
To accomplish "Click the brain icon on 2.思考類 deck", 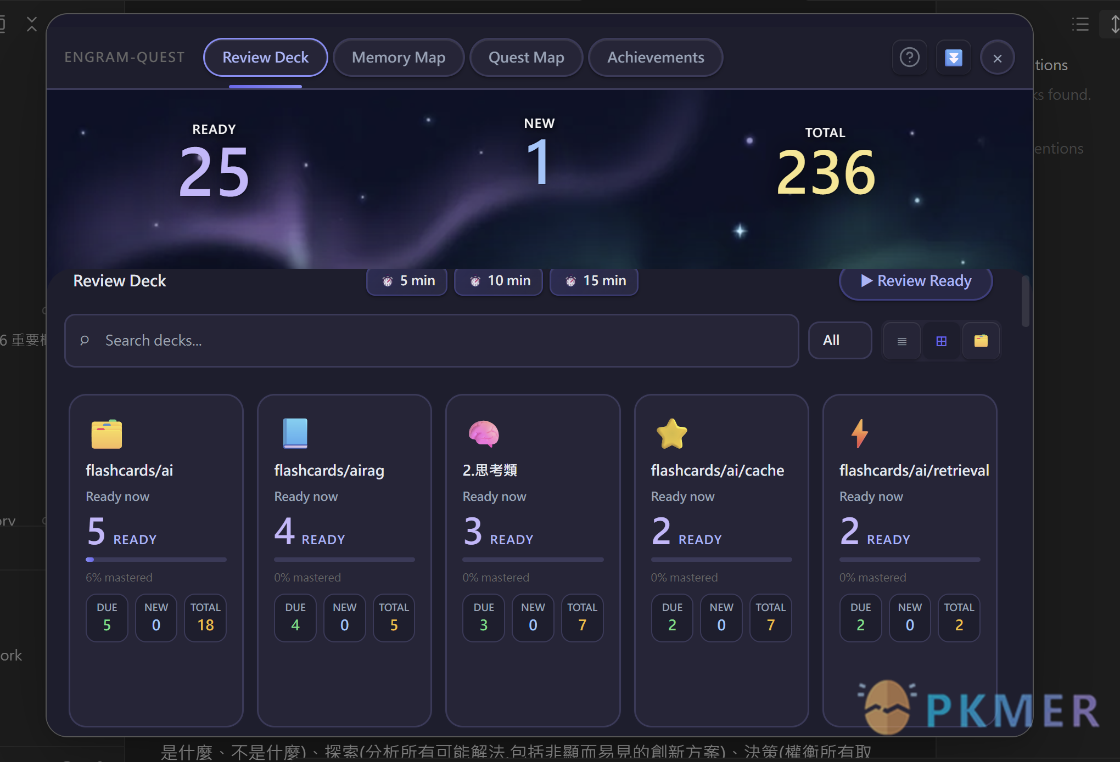I will (484, 433).
